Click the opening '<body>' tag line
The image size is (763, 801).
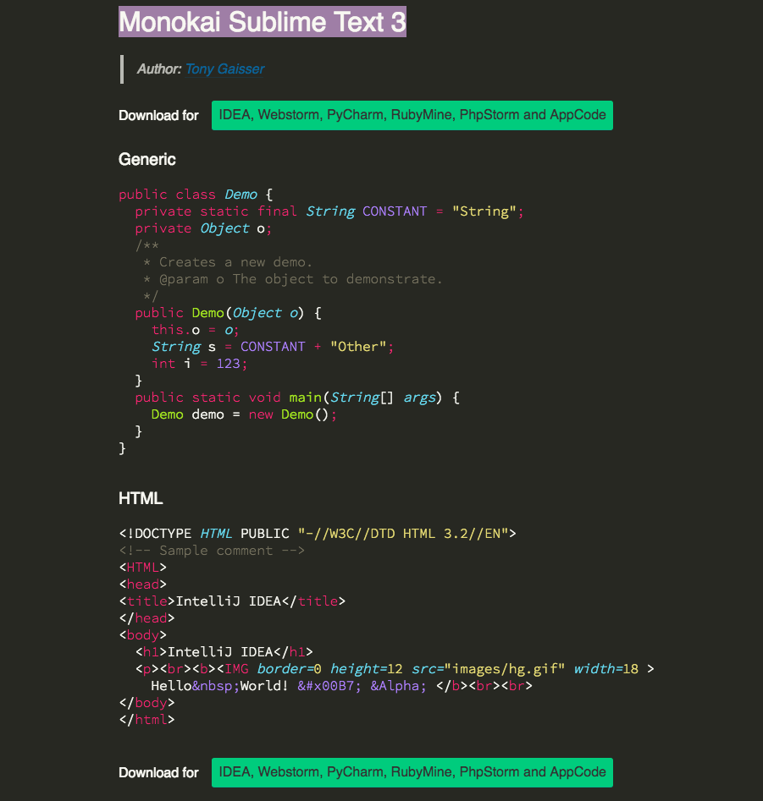142,635
